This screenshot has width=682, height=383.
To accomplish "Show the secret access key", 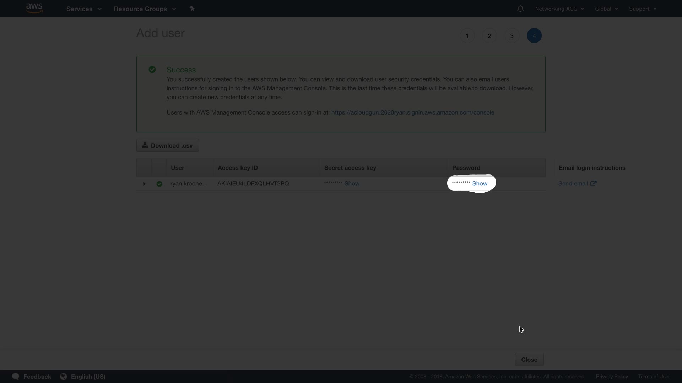I will click(352, 184).
